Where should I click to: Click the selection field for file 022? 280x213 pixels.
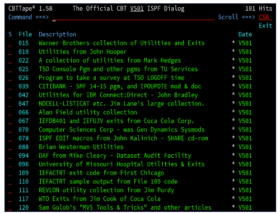(x=10, y=60)
